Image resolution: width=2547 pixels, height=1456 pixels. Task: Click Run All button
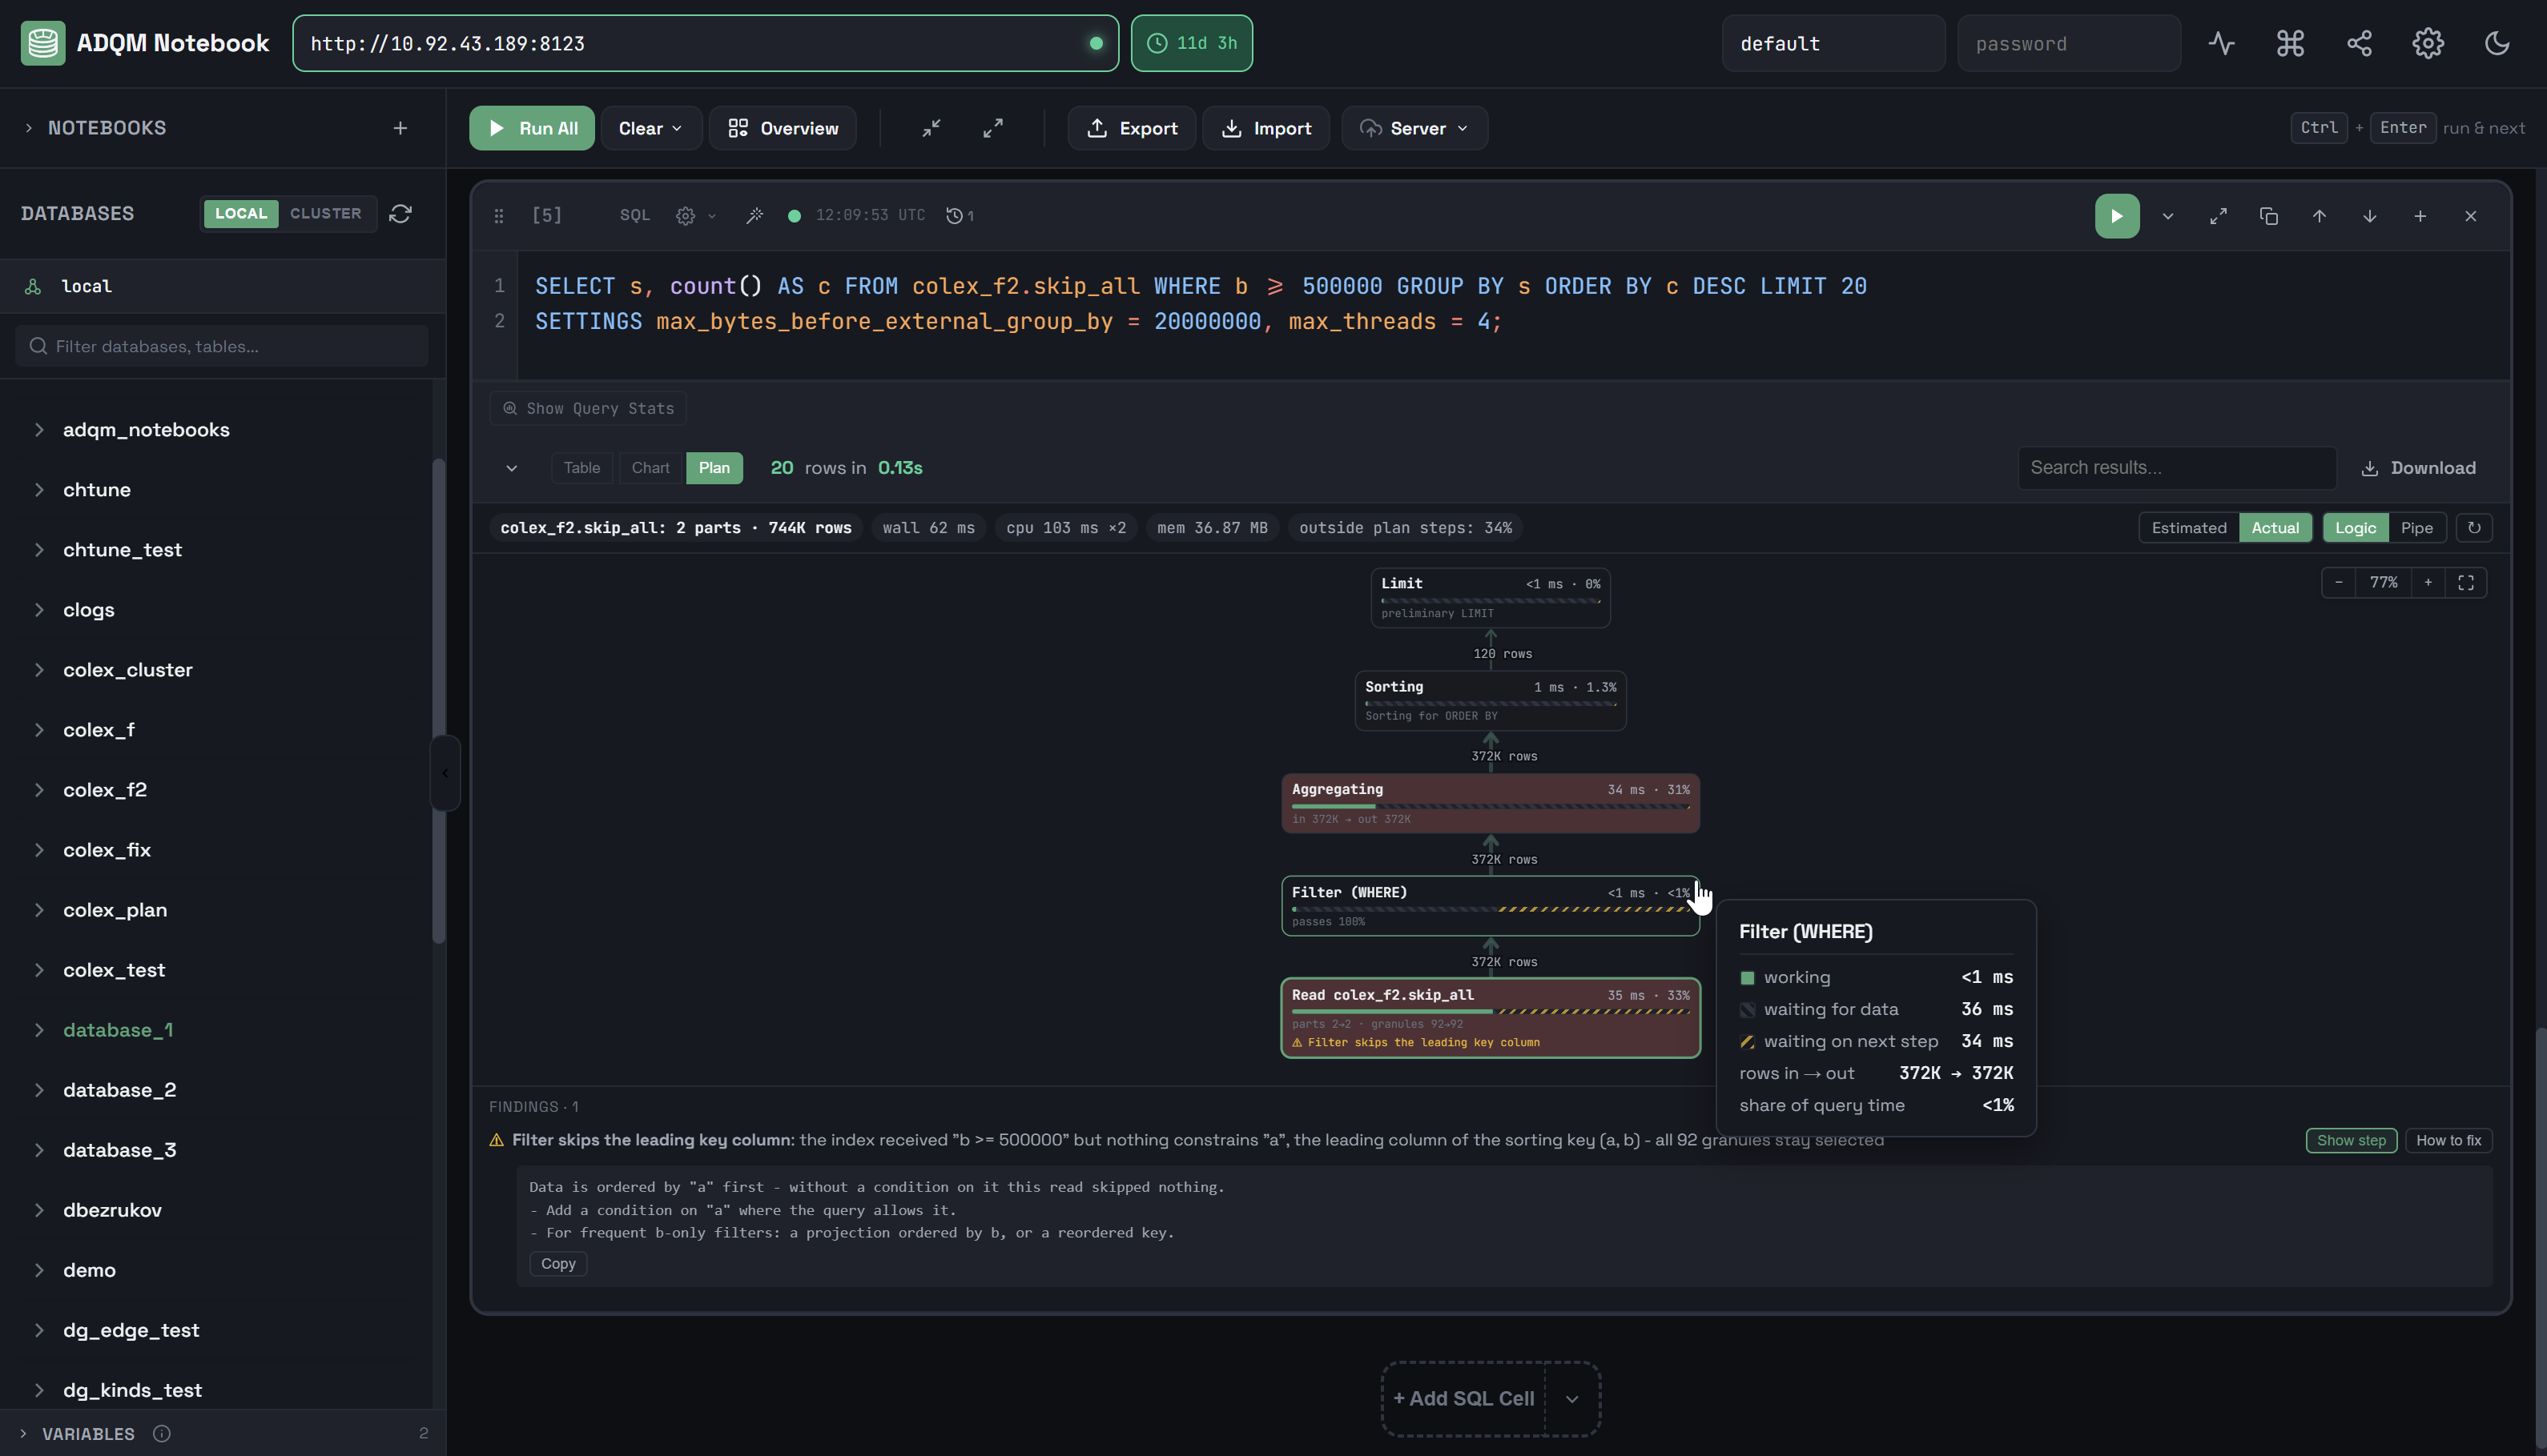point(531,128)
